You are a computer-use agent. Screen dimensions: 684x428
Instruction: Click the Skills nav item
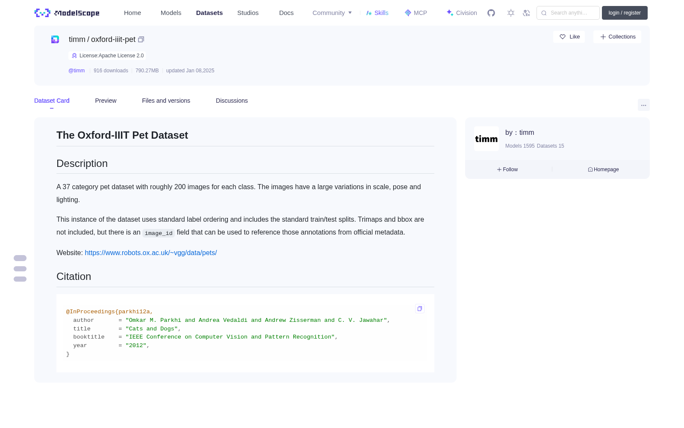[377, 13]
